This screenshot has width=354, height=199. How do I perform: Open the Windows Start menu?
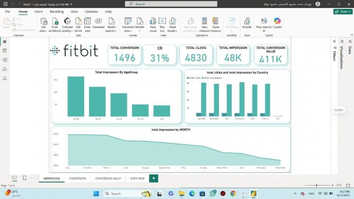point(96,194)
